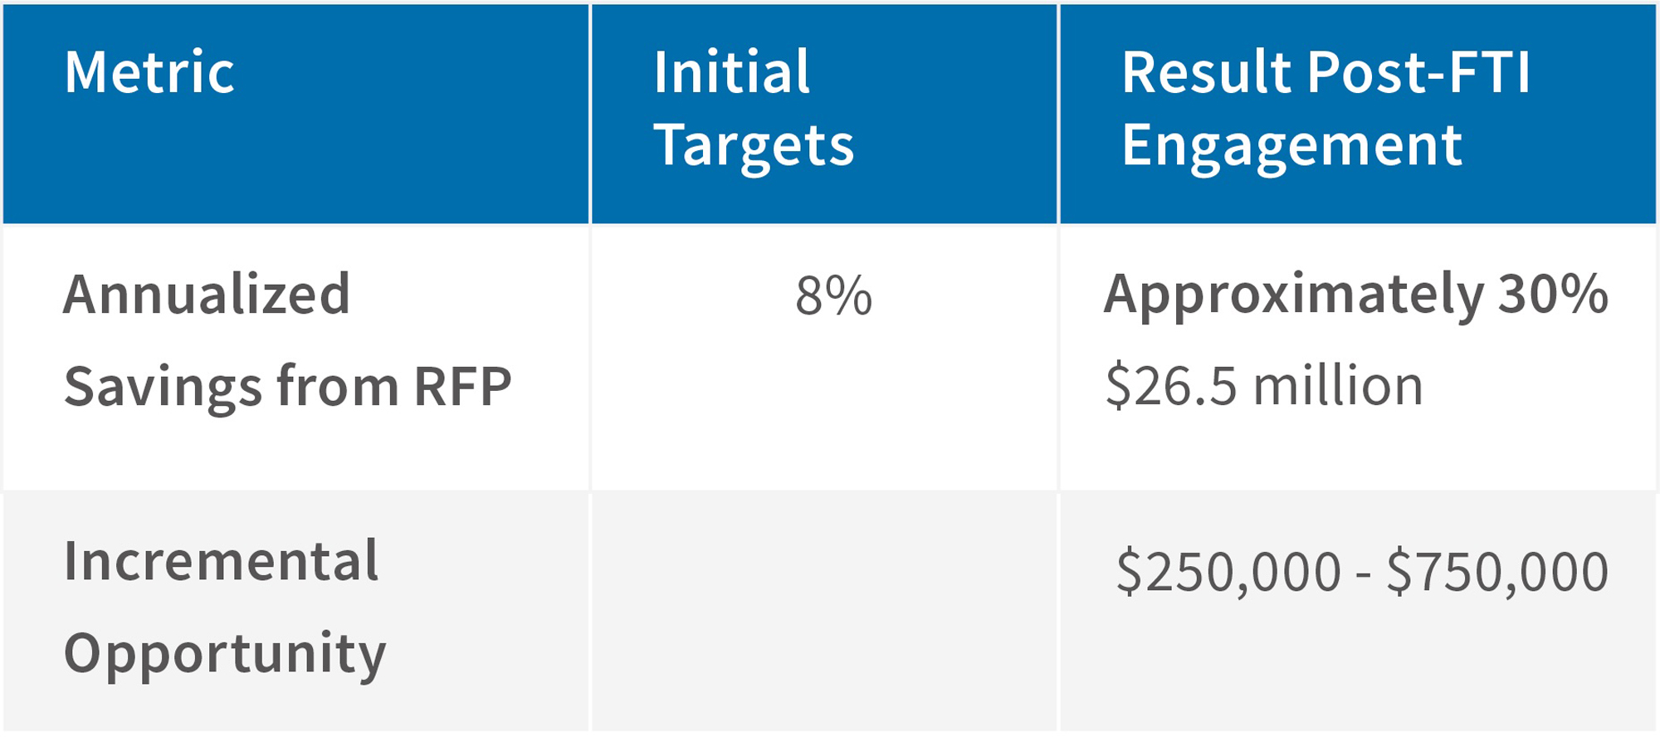Click the word "Annualized" in the first row
Screen dimensions: 1660x737
tap(207, 295)
